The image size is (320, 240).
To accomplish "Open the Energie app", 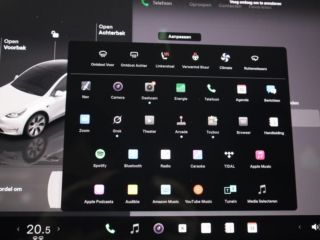I will click(x=181, y=92).
